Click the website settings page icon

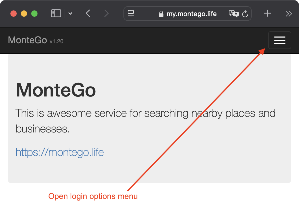click(130, 14)
